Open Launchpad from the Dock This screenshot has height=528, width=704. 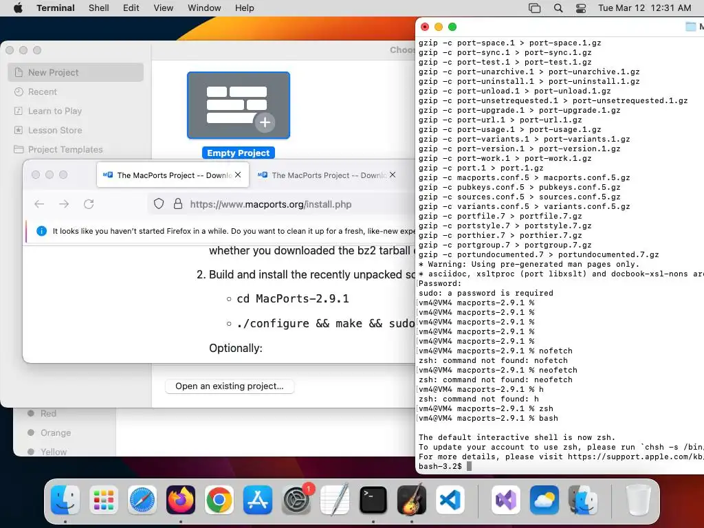tap(104, 500)
